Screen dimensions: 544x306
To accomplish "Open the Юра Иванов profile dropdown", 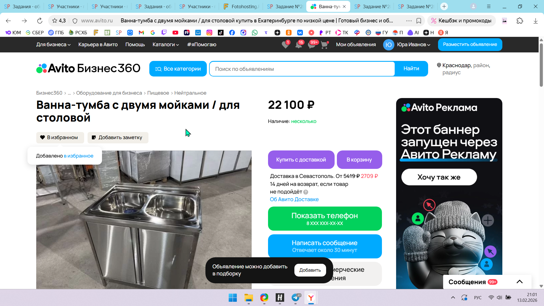I will [413, 44].
